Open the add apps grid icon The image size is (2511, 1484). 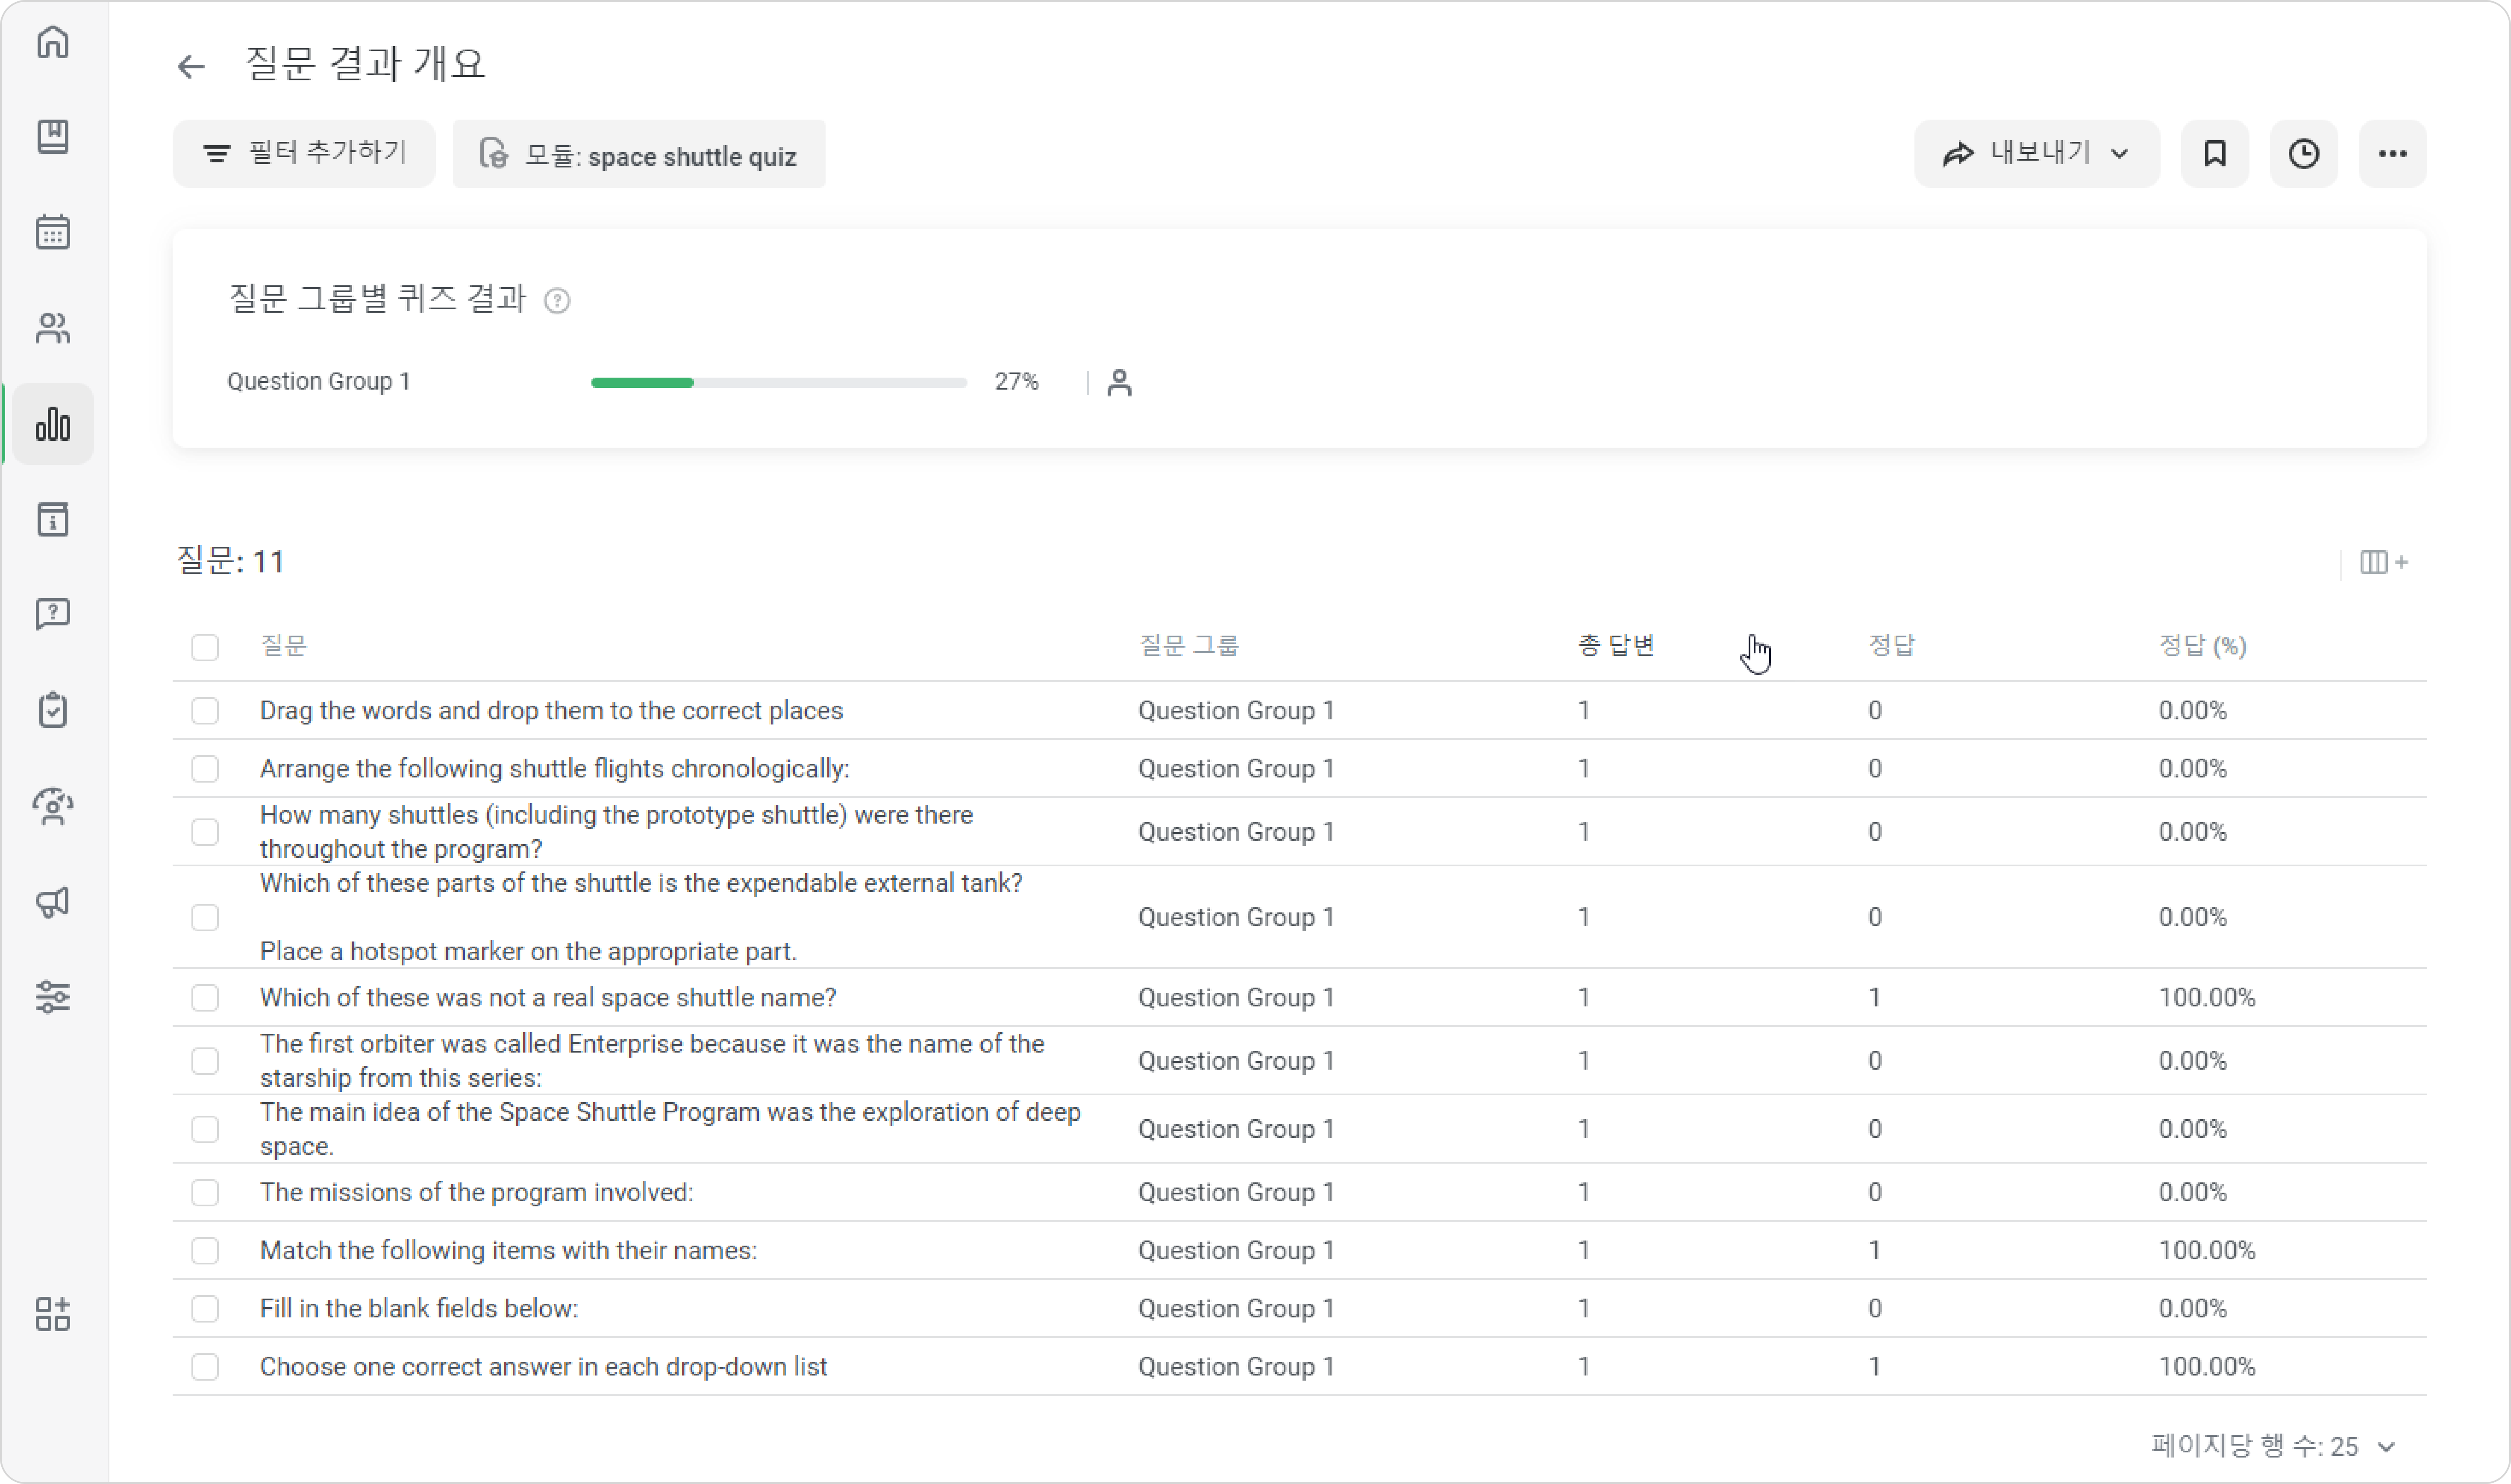point(53,1314)
